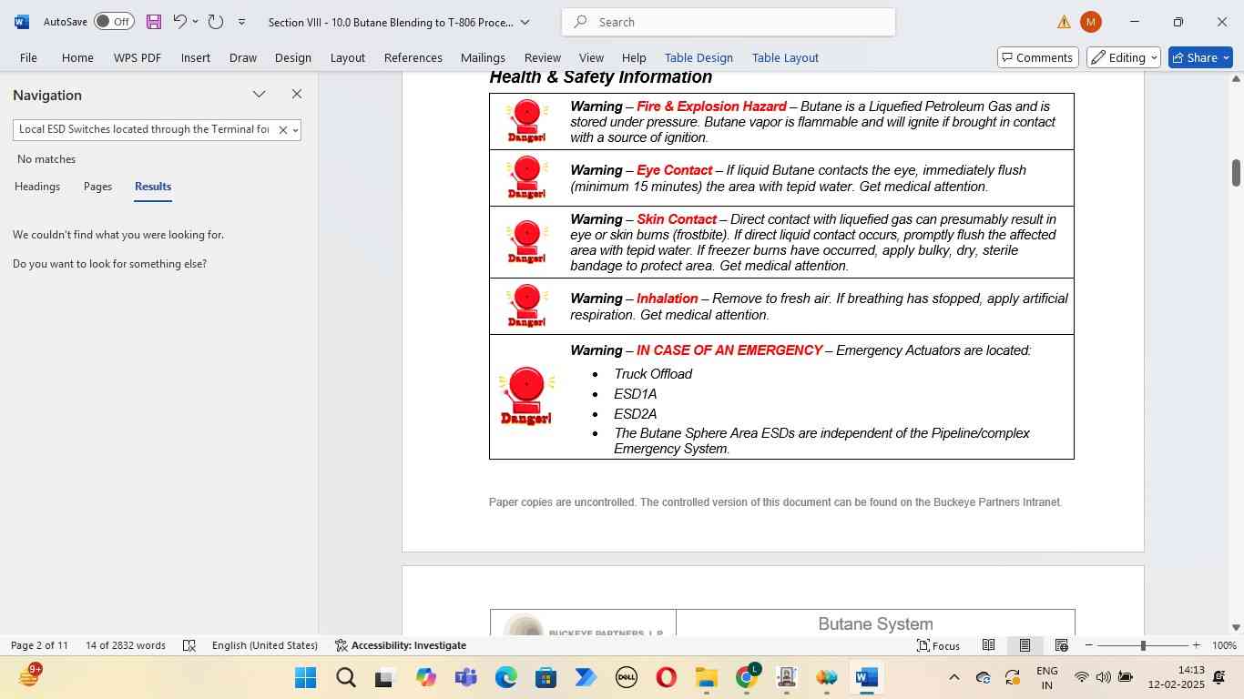1244x699 pixels.
Task: Expand the document title dropdown arrow
Action: [x=525, y=22]
